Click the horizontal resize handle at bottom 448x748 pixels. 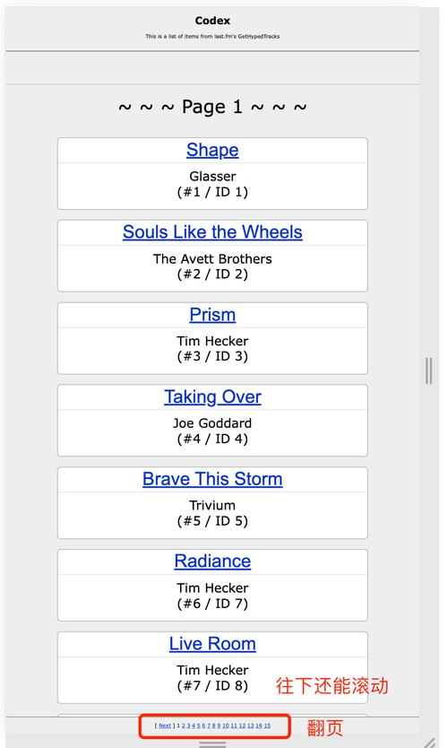point(212,744)
